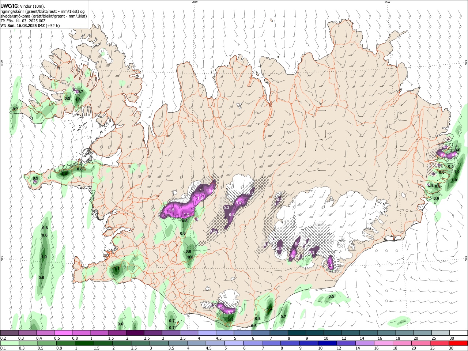Pick the darkest purple 2 swatch in snow legend

coord(135,333)
